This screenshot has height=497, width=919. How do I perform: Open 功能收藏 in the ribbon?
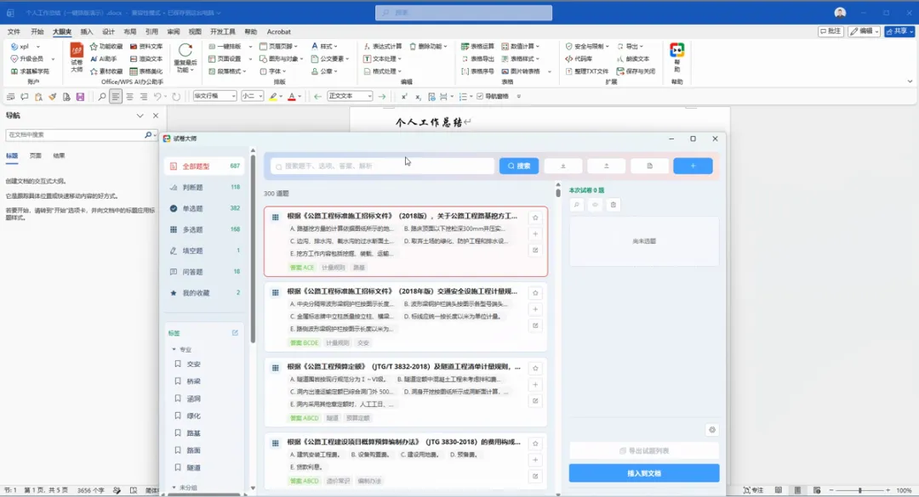pyautogui.click(x=106, y=46)
